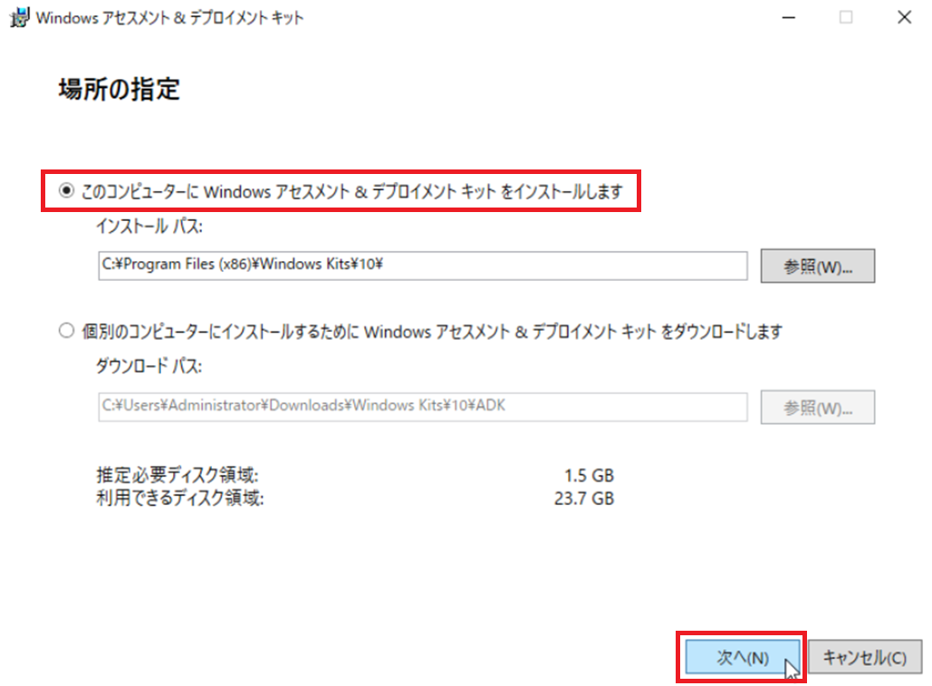
Task: Click the disabled maximize window button
Action: click(x=846, y=17)
